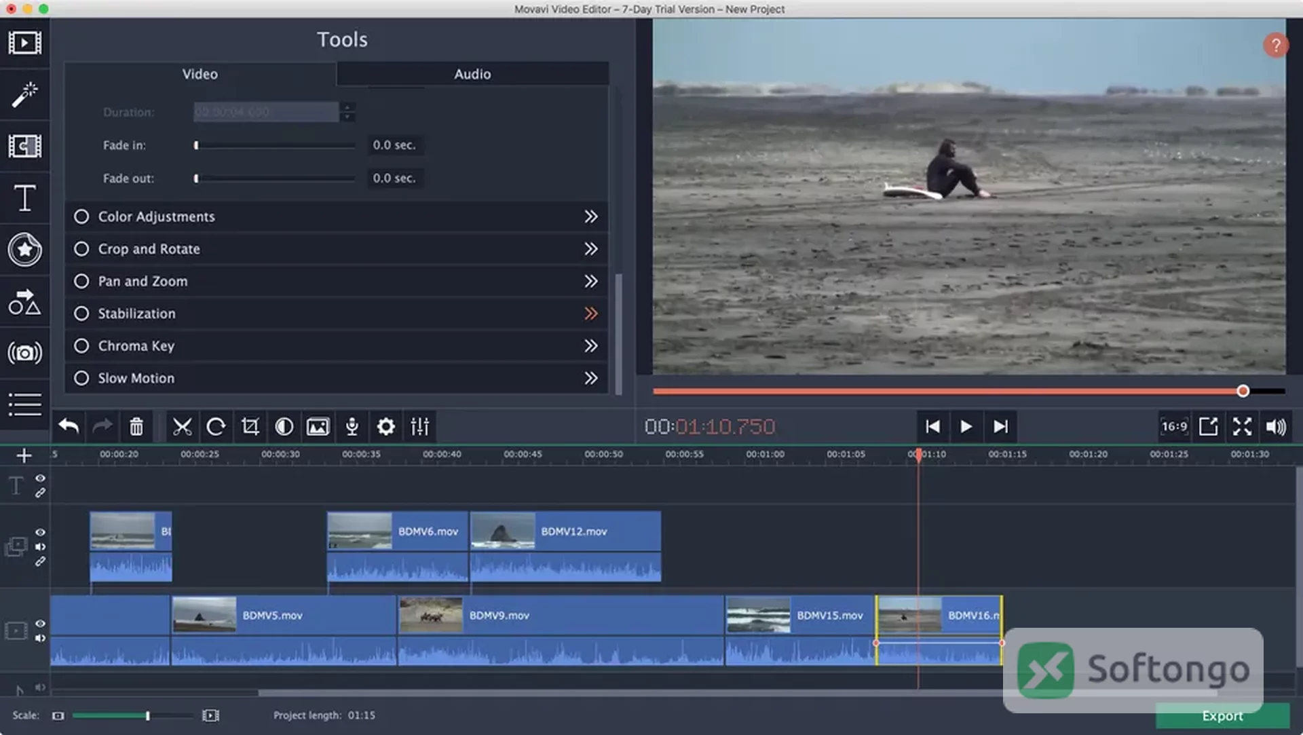The height and width of the screenshot is (735, 1303).
Task: Click the Export button
Action: coord(1222,715)
